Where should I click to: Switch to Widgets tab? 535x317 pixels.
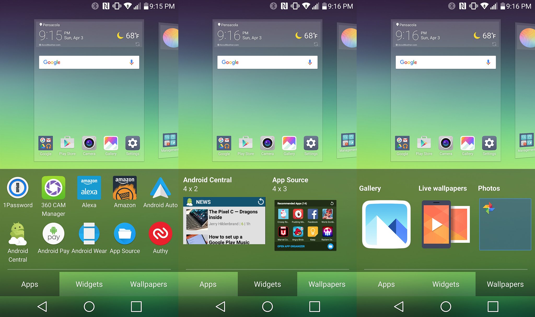tap(90, 284)
